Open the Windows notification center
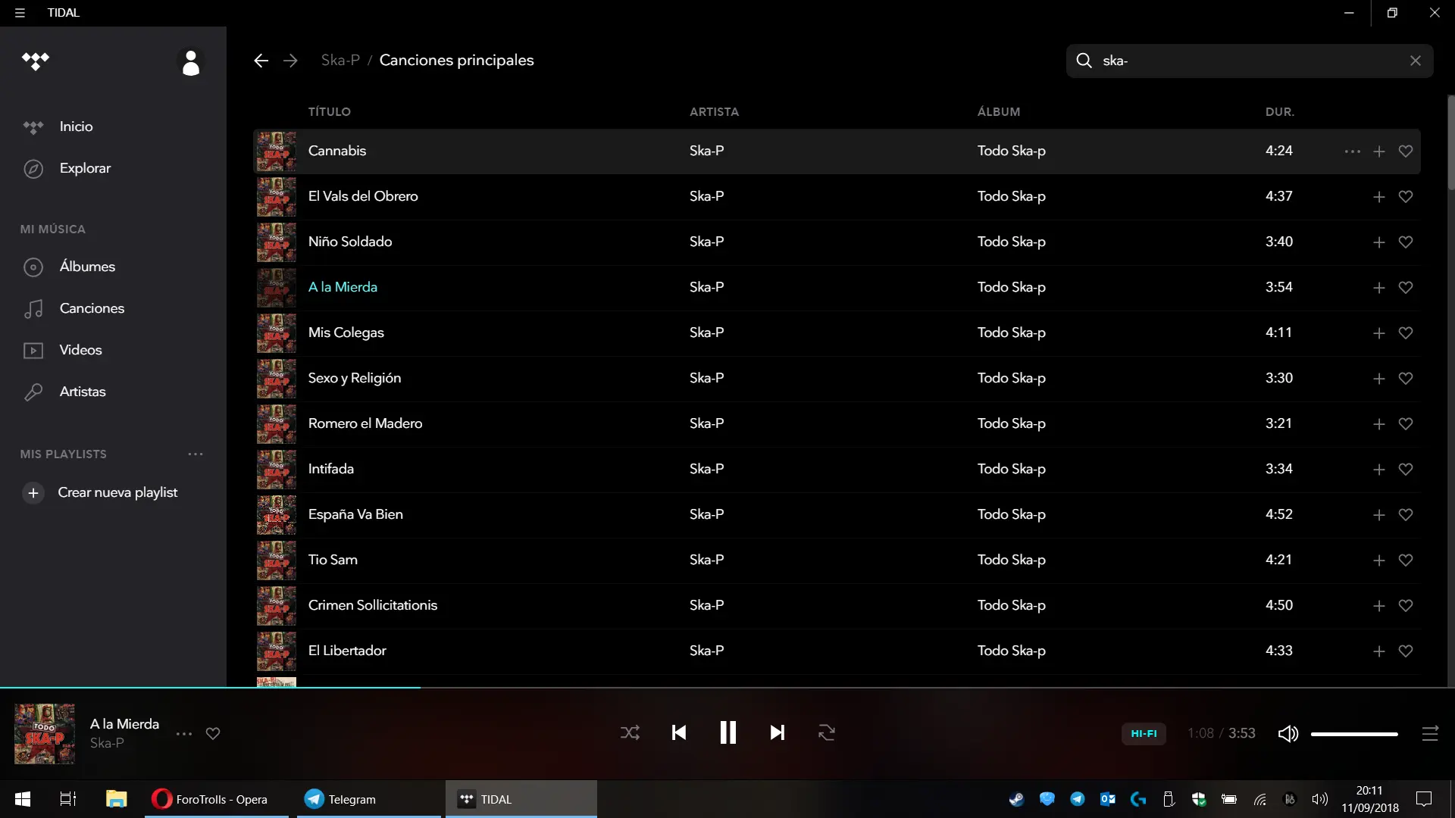 (1424, 799)
